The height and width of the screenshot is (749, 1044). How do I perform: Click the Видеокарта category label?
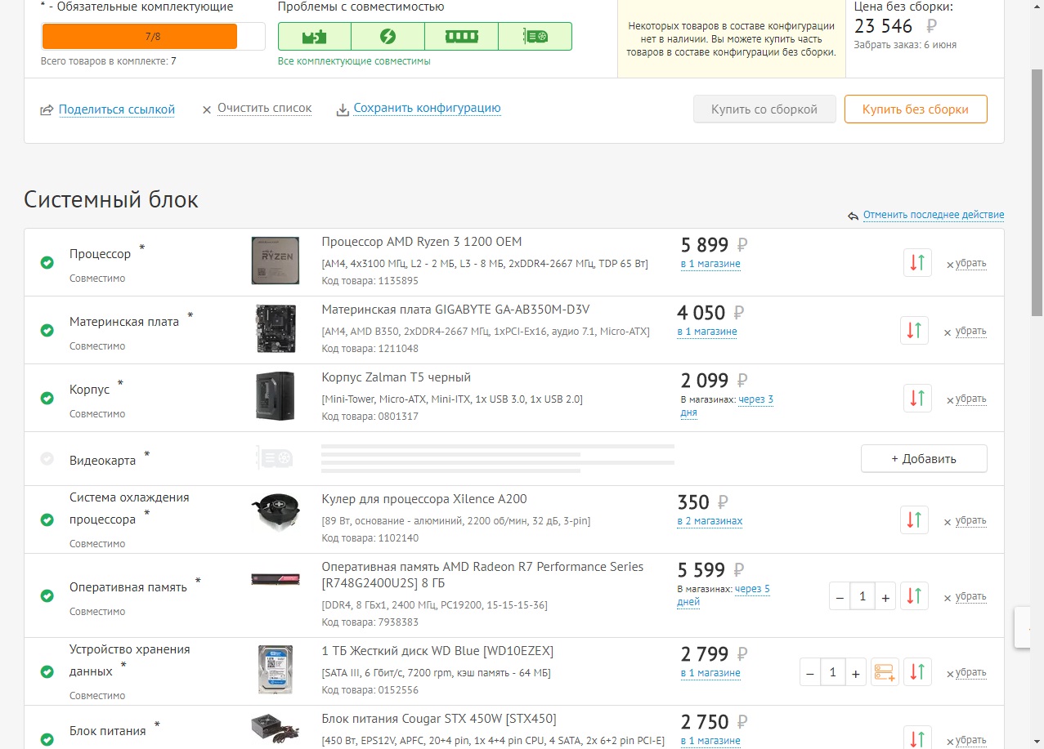(102, 461)
